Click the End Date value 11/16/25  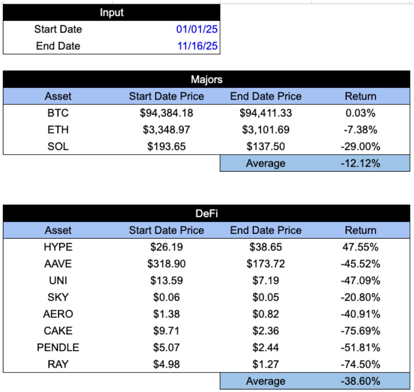(196, 46)
